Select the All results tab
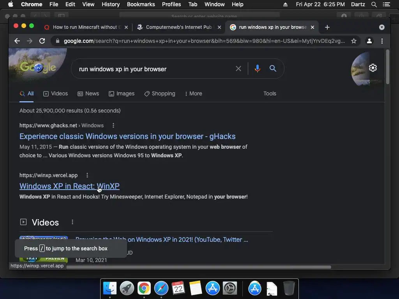Screen dimensions: 399x299 (26, 93)
